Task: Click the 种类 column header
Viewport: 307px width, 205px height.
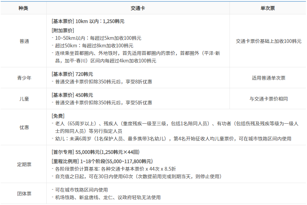Action: point(23,8)
